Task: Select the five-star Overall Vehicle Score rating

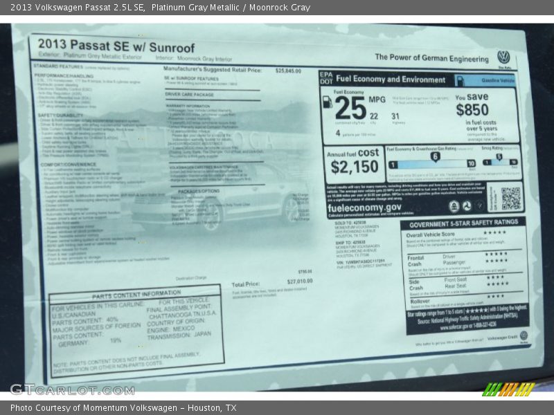Action: [x=494, y=232]
